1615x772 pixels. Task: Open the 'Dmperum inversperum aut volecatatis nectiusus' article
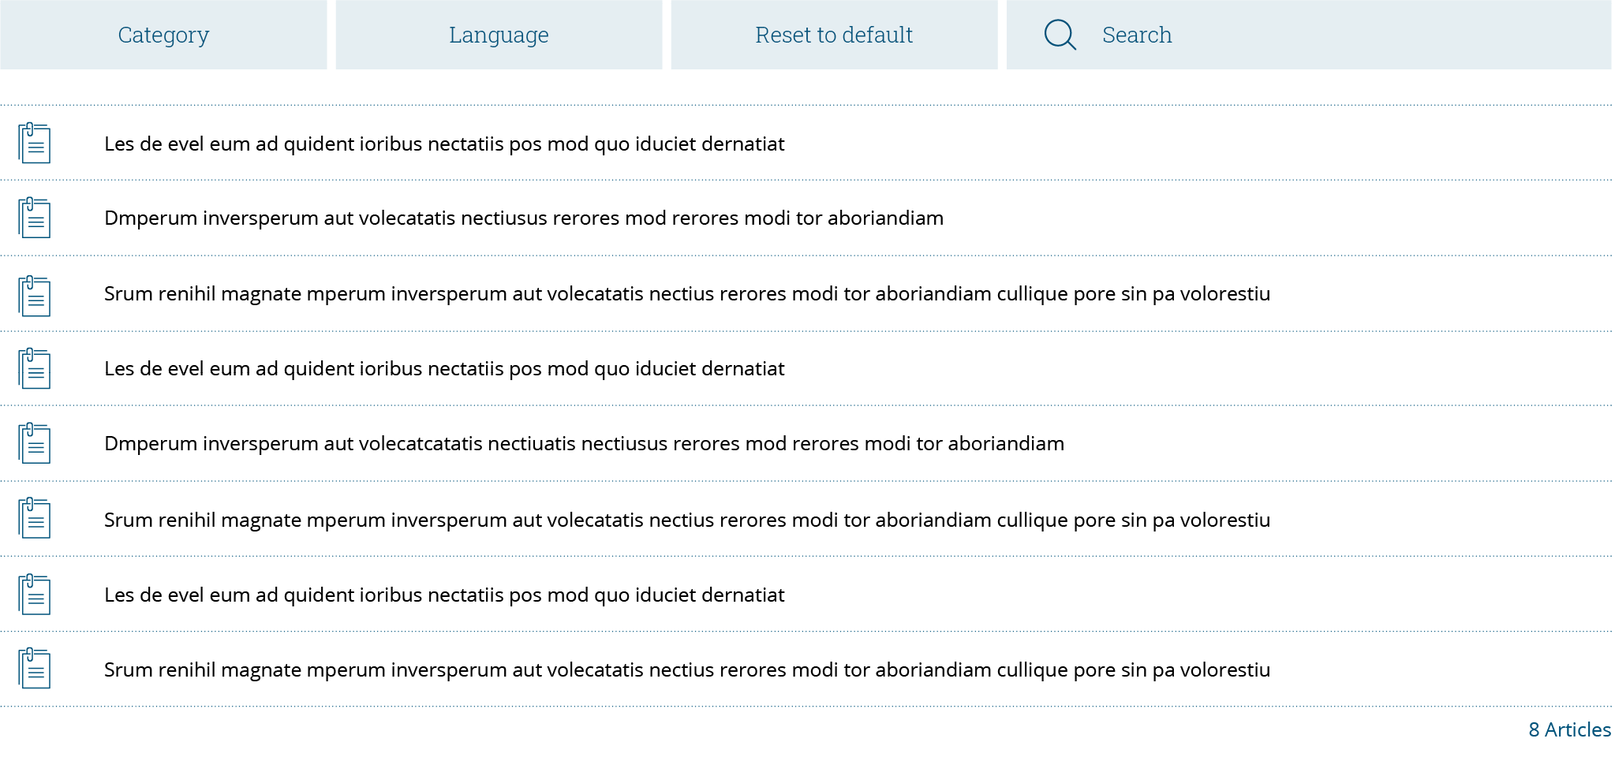pyautogui.click(x=524, y=218)
